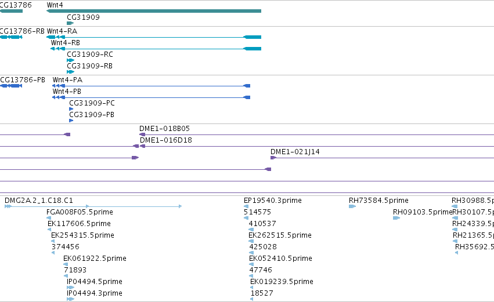Select the Wnt4 gene bar
The image size is (494, 302).
pyautogui.click(x=154, y=11)
